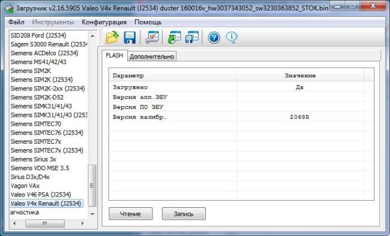Select Siemens SIMTEC76 (J2534) entry
The height and width of the screenshot is (236, 390).
pos(47,132)
